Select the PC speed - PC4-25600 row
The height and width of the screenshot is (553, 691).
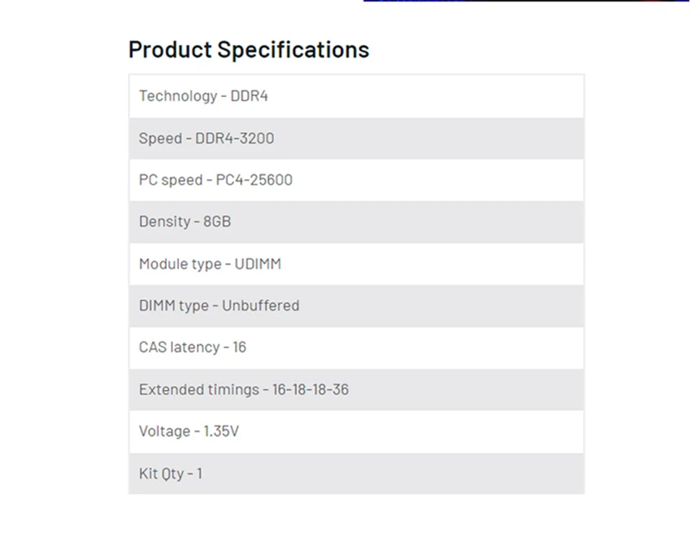pyautogui.click(x=356, y=180)
